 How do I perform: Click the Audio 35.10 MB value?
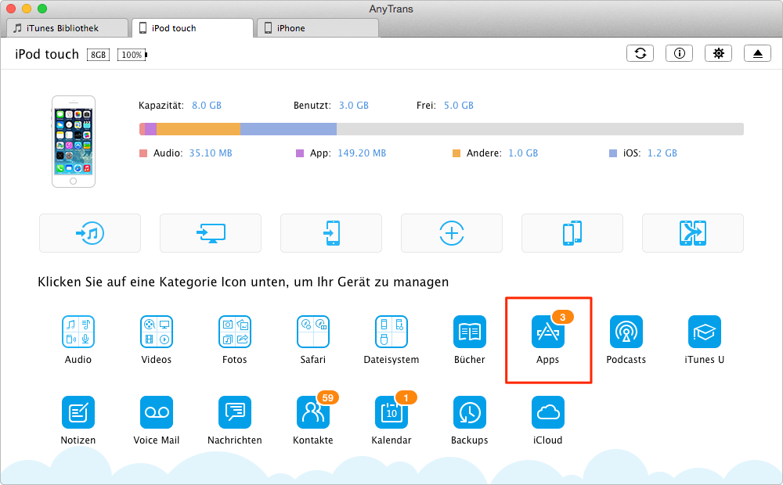[210, 153]
